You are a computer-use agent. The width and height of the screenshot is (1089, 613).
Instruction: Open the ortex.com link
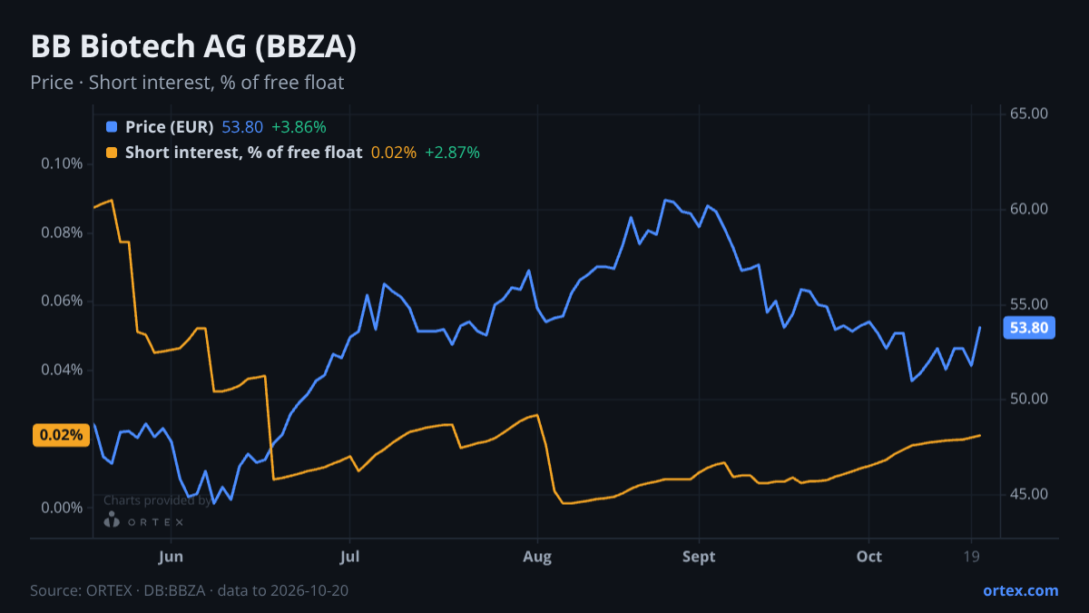point(1021,590)
